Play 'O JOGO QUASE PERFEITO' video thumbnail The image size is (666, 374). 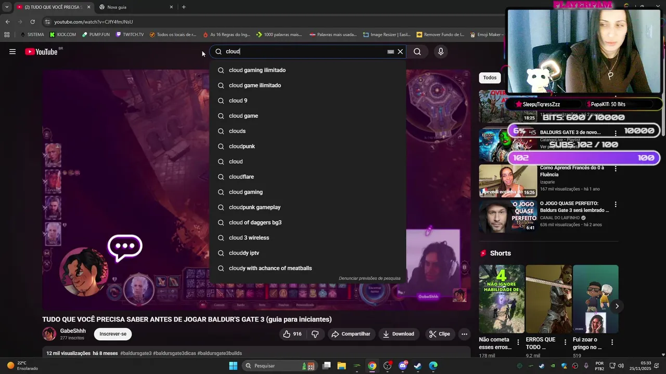coord(508,217)
